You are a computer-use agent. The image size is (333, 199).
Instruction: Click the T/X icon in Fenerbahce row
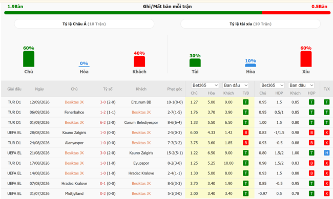[326, 112]
